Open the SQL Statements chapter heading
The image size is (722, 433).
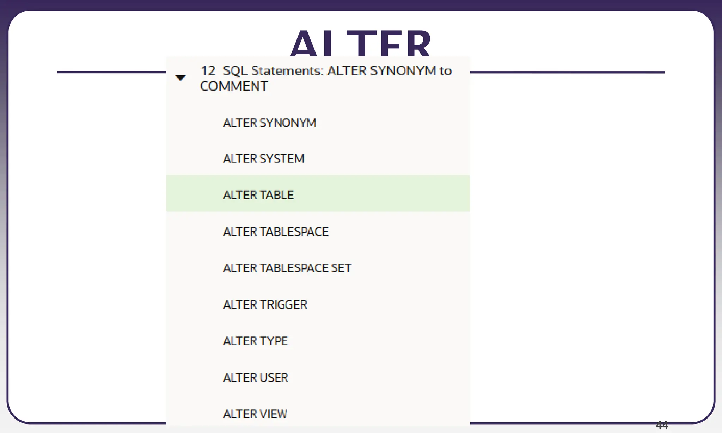pos(325,78)
